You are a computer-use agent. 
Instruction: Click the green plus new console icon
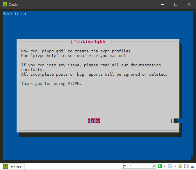click(160, 166)
